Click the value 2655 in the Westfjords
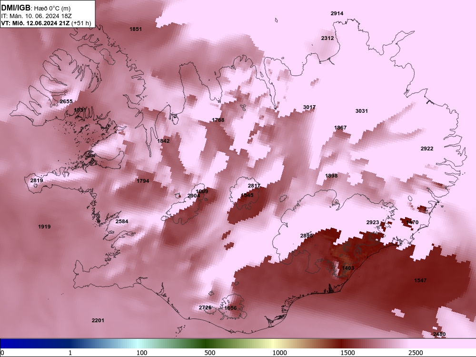The width and height of the screenshot is (476, 357). (x=66, y=101)
